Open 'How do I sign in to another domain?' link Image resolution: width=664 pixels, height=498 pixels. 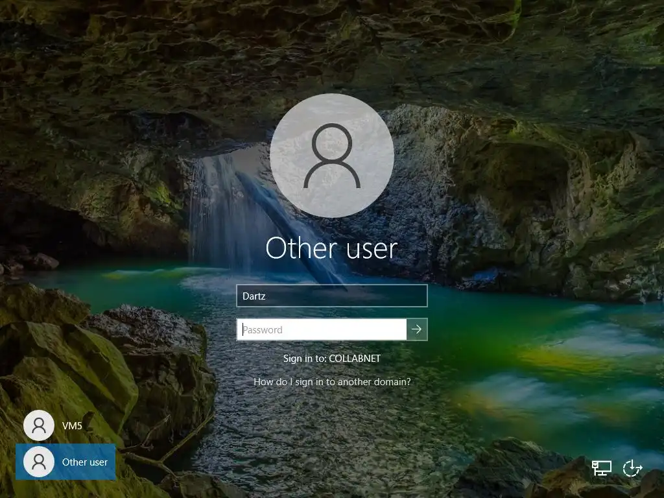pos(332,381)
